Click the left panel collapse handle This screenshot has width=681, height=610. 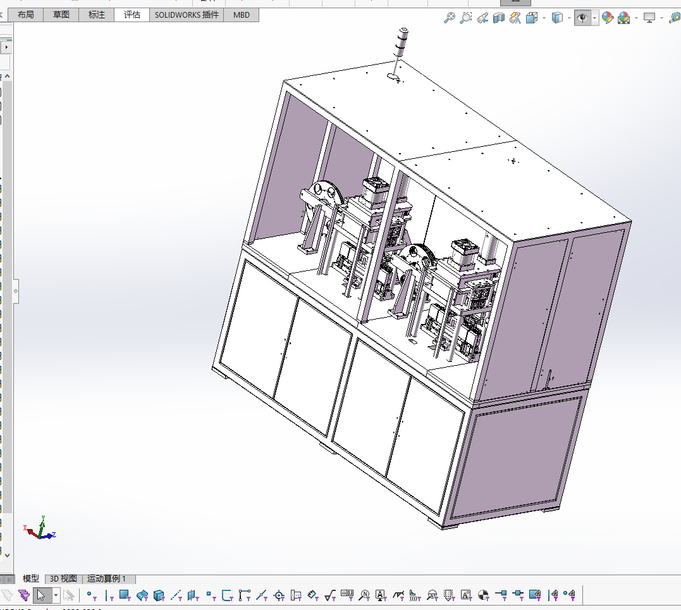pyautogui.click(x=16, y=292)
